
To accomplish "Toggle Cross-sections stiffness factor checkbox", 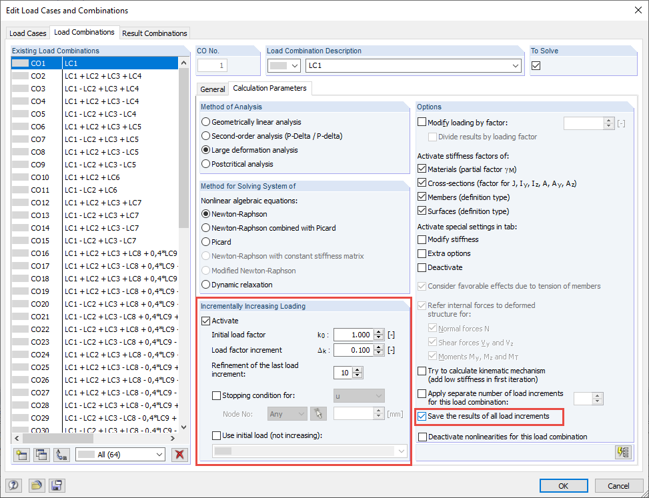I will (x=422, y=183).
